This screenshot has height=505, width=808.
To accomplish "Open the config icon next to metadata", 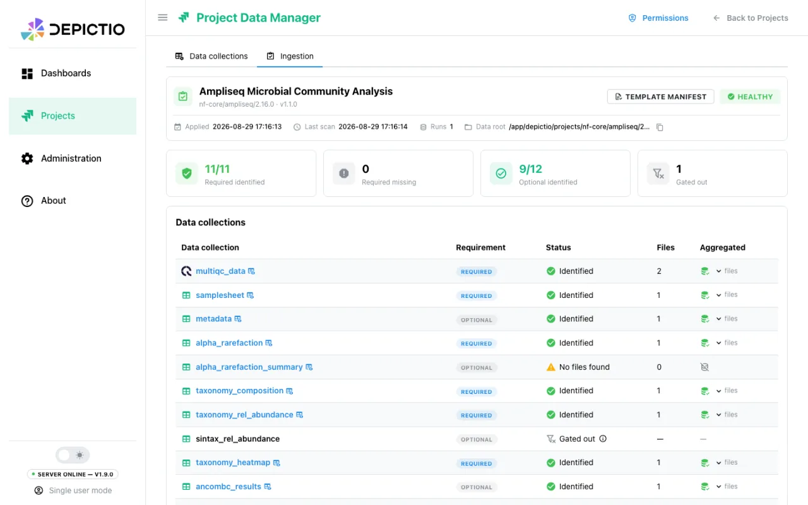I will point(238,319).
